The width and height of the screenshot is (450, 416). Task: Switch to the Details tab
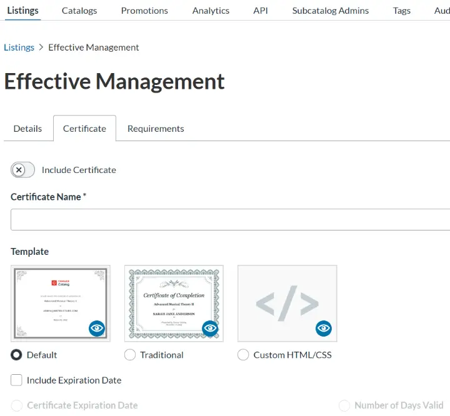tap(27, 129)
